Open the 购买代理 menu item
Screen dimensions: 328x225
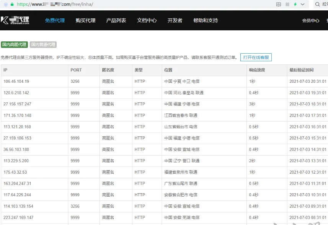coord(86,20)
